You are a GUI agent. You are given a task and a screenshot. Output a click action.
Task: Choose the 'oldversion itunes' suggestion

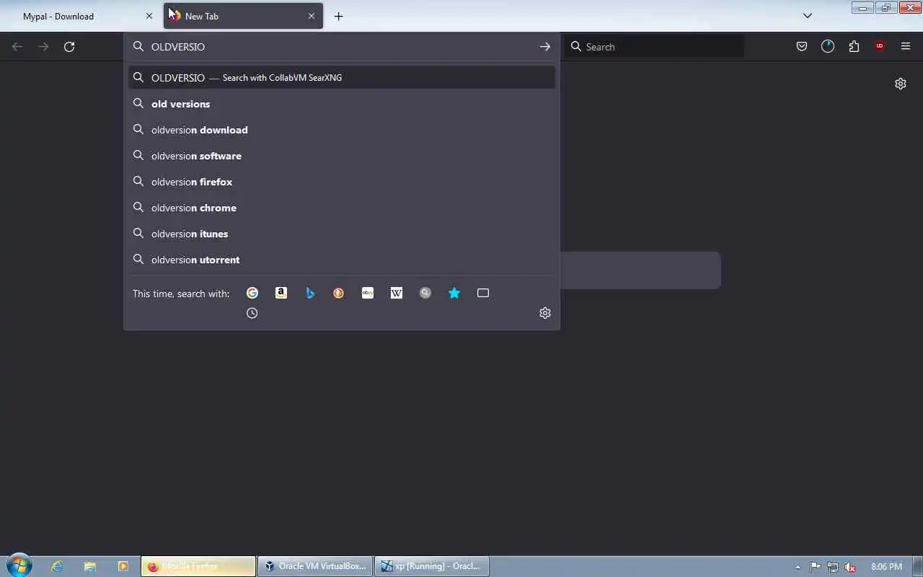point(342,234)
